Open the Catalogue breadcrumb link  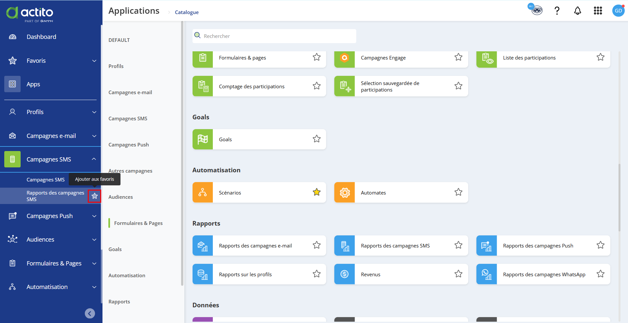(187, 12)
